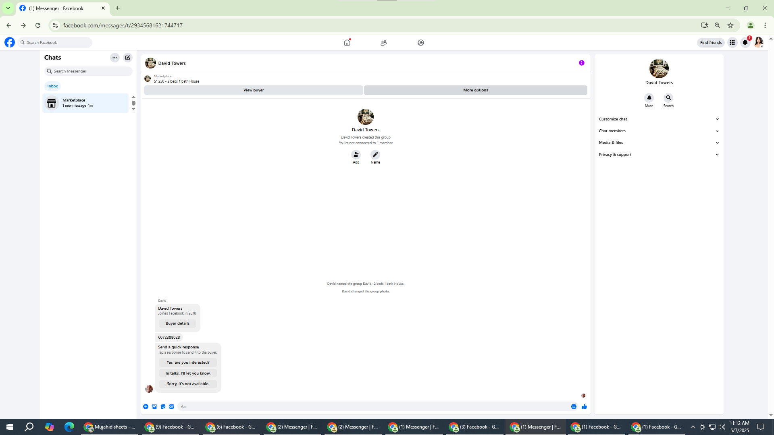
Task: Open the Add people icon
Action: coord(356,155)
